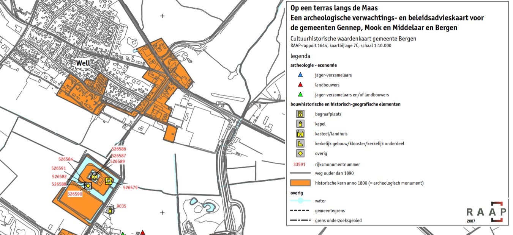
Task: Click monument number 526586
Action: coord(118,149)
